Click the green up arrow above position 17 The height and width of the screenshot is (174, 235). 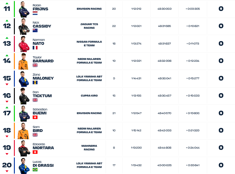coord(7,107)
